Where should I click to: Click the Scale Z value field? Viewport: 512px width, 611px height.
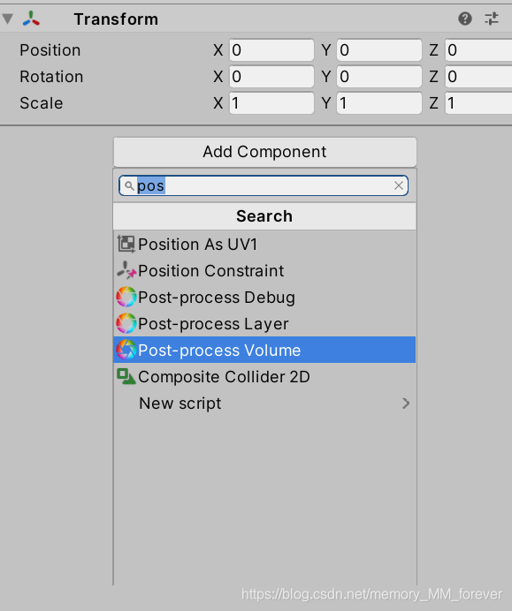click(478, 103)
